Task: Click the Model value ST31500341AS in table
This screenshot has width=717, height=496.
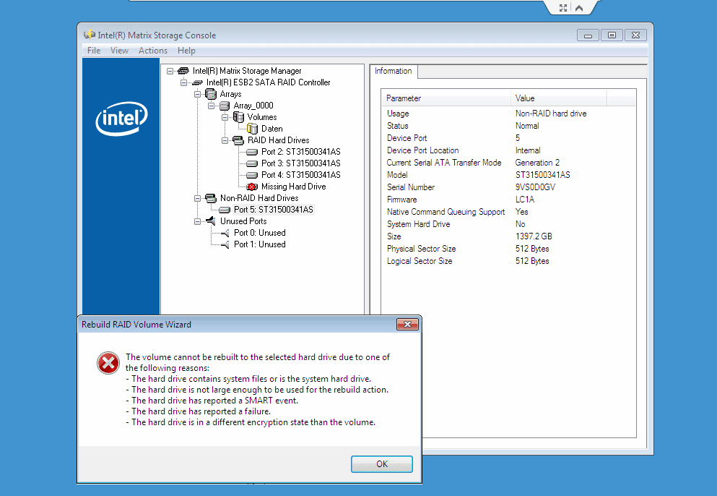Action: point(543,175)
